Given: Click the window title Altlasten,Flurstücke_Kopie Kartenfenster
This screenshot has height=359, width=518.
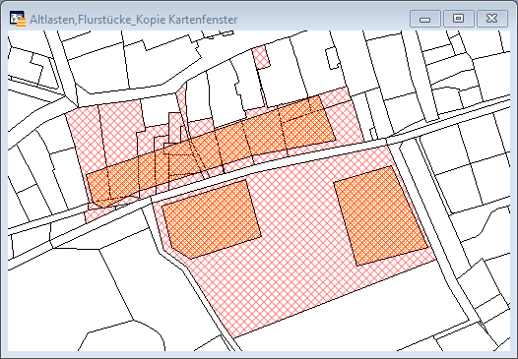Looking at the screenshot, I should pyautogui.click(x=134, y=20).
